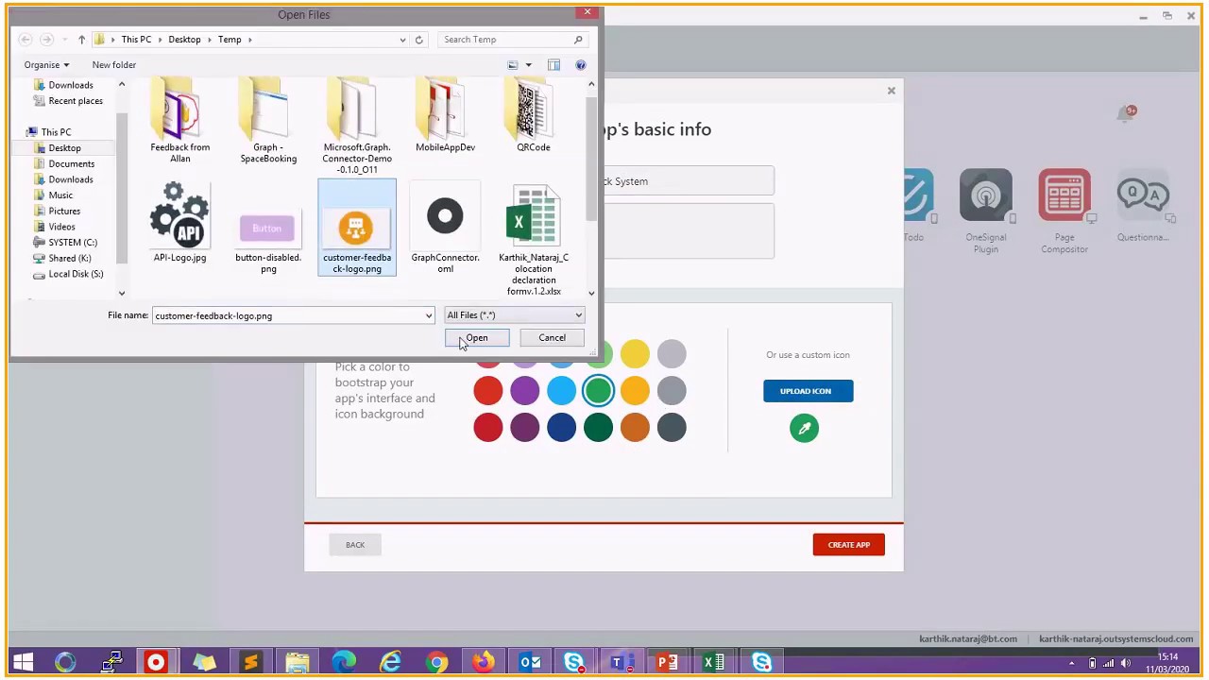Select Music in navigation tree
Image resolution: width=1209 pixels, height=680 pixels.
[60, 195]
